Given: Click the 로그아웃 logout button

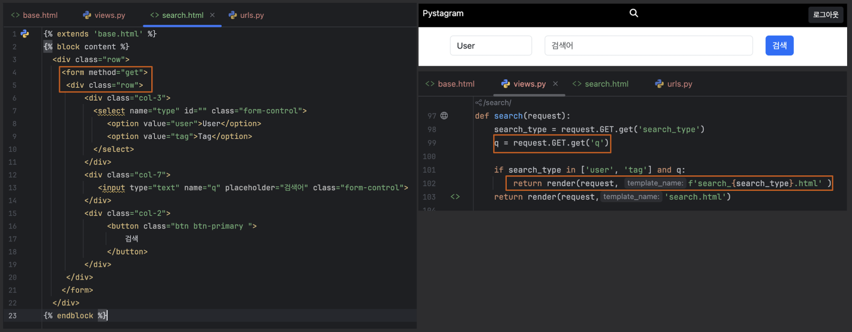Looking at the screenshot, I should [825, 15].
